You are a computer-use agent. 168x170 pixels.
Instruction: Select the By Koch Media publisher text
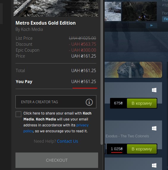click(29, 29)
